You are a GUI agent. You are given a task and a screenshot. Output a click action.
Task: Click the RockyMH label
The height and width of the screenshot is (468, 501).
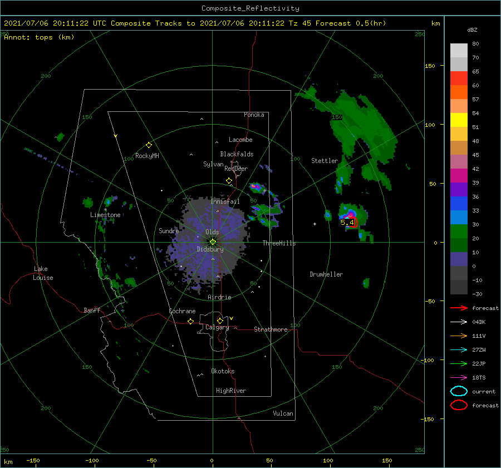(x=147, y=156)
